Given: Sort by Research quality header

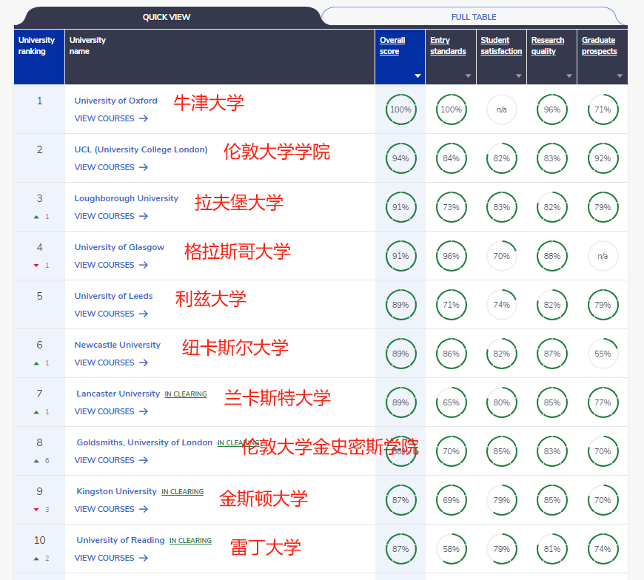Looking at the screenshot, I should click(x=548, y=46).
